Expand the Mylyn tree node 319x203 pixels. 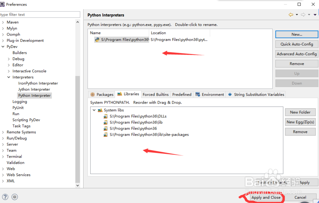click(3, 28)
